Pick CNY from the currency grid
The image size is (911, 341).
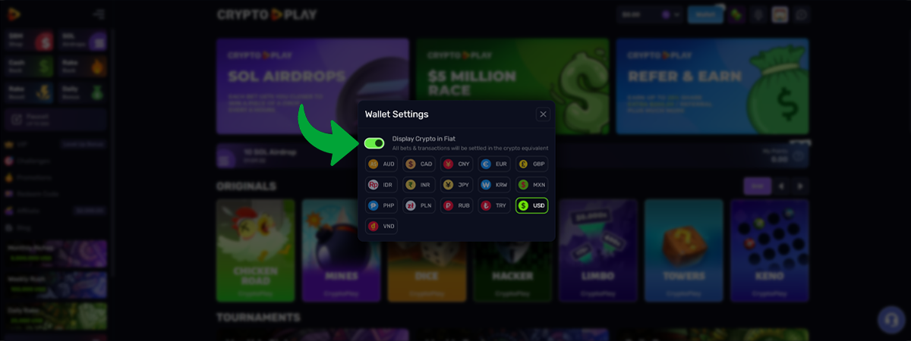click(x=456, y=164)
